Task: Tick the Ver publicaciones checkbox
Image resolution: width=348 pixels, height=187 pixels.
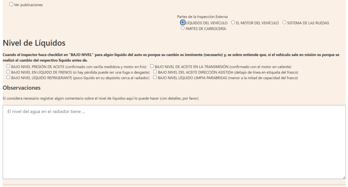Action: [11, 4]
